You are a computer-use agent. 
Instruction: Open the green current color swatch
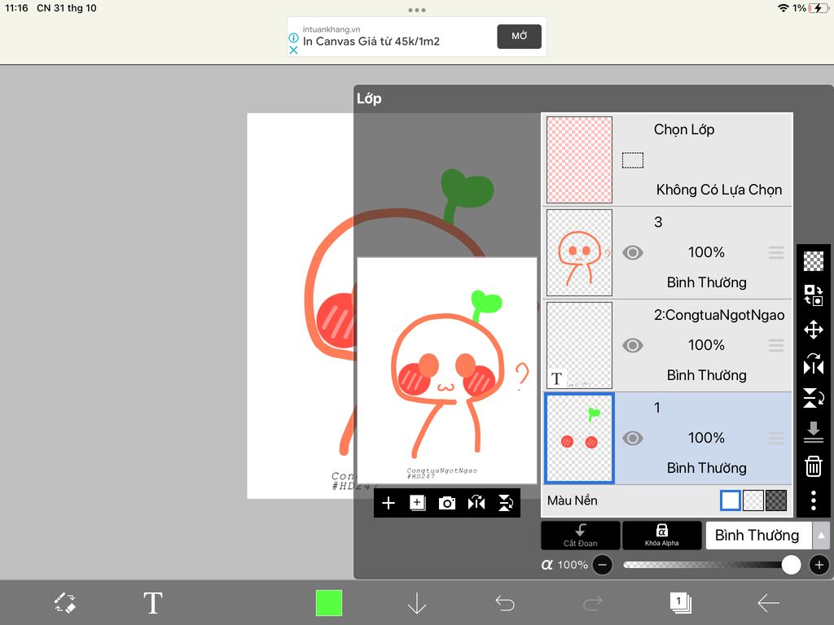click(329, 603)
